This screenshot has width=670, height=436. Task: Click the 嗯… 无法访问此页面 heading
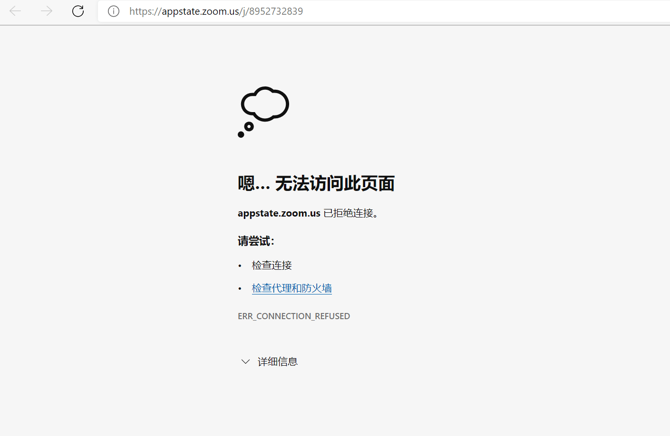pos(316,183)
